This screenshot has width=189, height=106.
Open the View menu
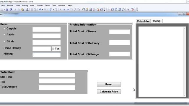click(3, 6)
